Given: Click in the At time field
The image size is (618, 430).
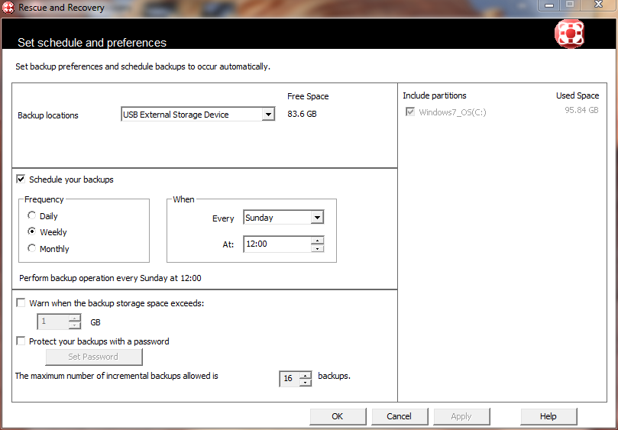Looking at the screenshot, I should click(277, 244).
